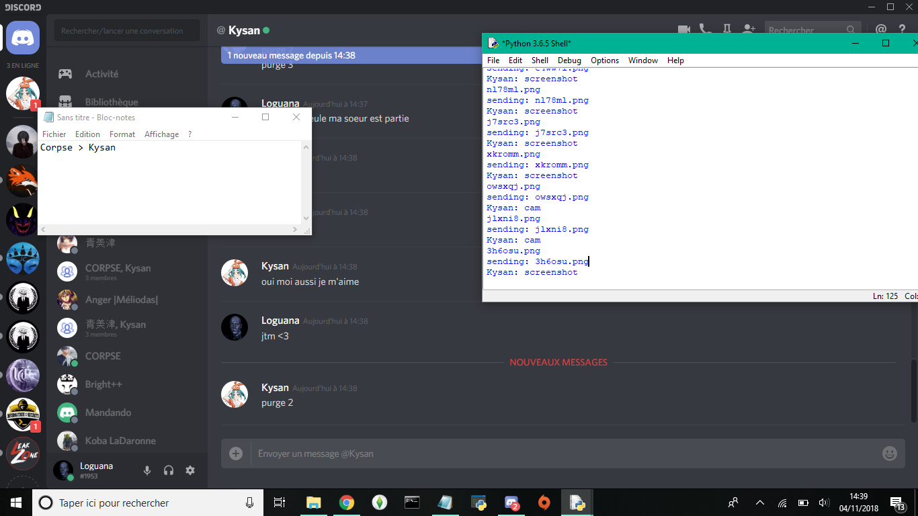Click the Start button
Screen dimensions: 918x516
[16, 503]
